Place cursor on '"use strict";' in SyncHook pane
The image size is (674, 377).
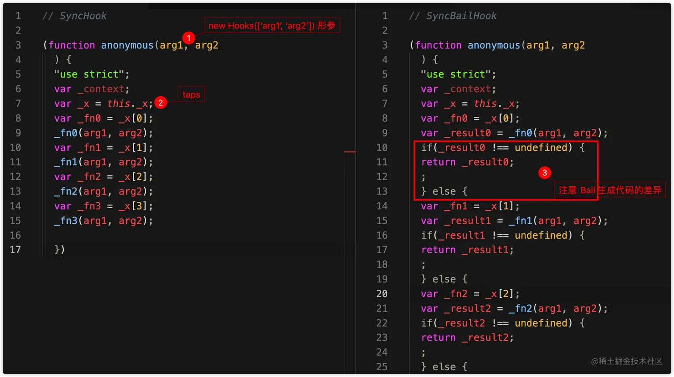point(92,74)
